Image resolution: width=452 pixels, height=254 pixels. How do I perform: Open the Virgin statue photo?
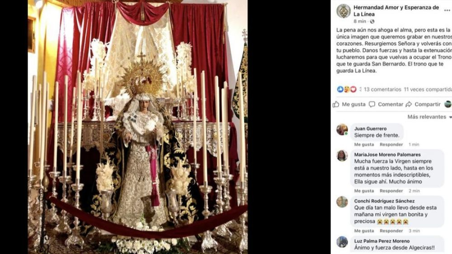(138, 127)
